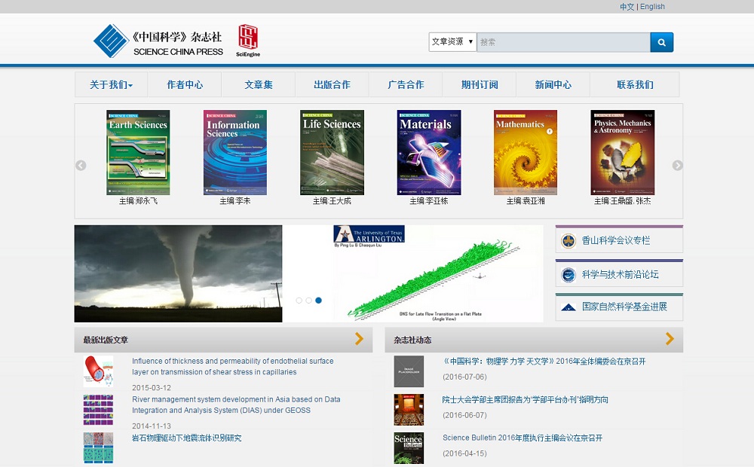Viewport: 754px width, 467px height.
Task: Expand 关于我们 navigation menu
Action: pos(111,84)
